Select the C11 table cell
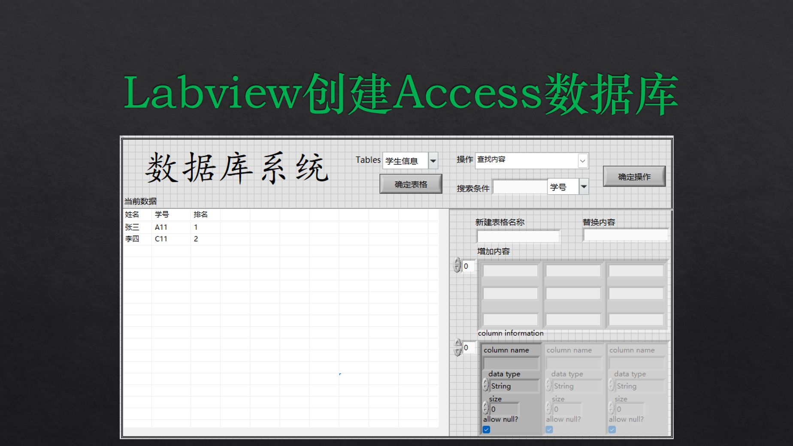 click(x=161, y=239)
